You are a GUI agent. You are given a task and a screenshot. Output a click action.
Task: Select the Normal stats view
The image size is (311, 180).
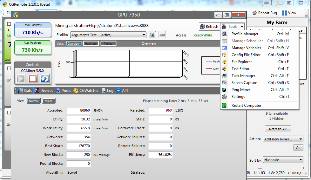[x=34, y=101]
